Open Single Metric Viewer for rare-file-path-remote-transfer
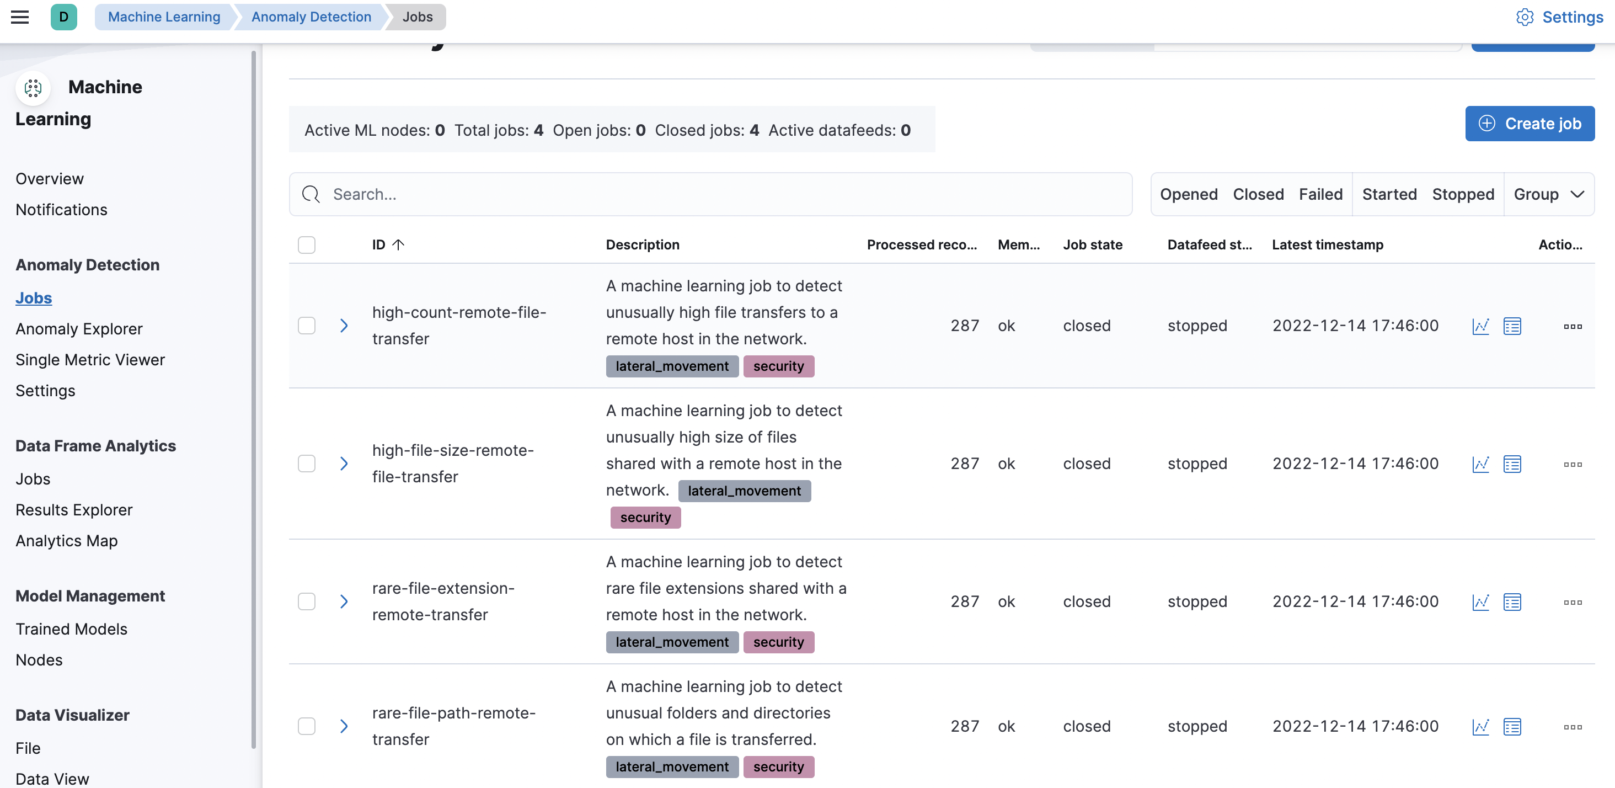This screenshot has width=1615, height=788. coord(1480,727)
